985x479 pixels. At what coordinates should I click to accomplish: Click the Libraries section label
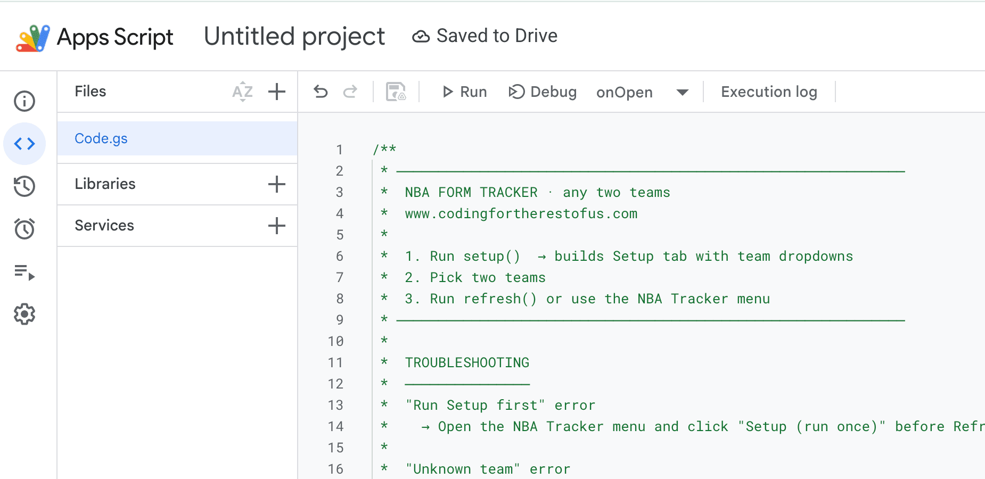[105, 184]
